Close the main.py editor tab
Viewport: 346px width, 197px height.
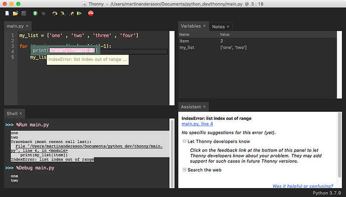coord(27,26)
